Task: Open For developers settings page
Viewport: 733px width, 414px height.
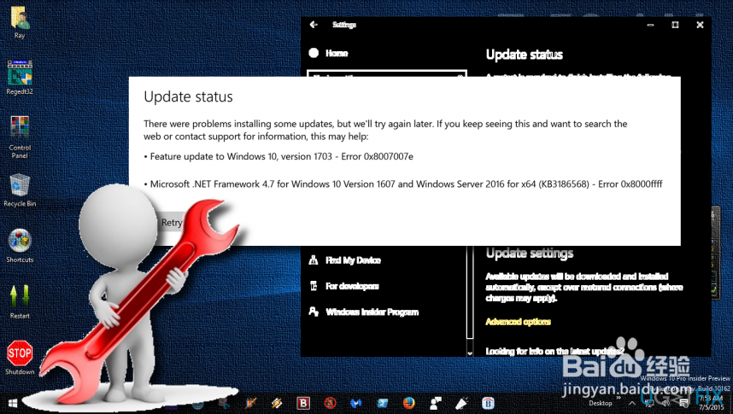Action: pos(343,286)
